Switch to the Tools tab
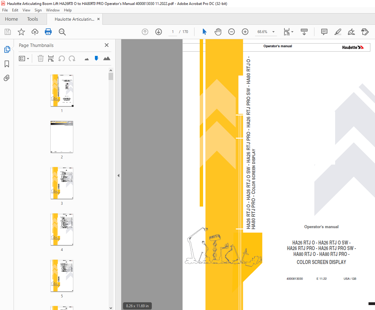Viewport: 375px width, 310px height. [x=32, y=19]
